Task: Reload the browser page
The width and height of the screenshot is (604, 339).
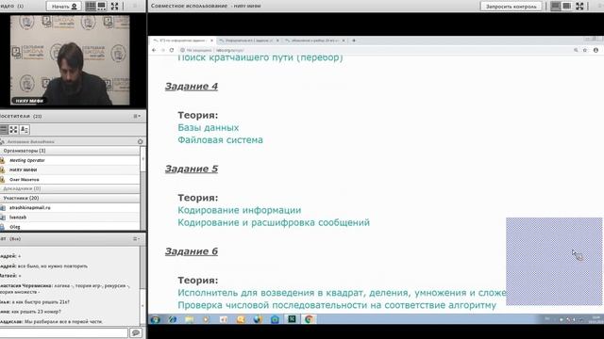Action: 172,50
